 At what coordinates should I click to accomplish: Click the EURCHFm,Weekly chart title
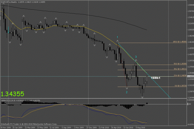tap(9, 2)
